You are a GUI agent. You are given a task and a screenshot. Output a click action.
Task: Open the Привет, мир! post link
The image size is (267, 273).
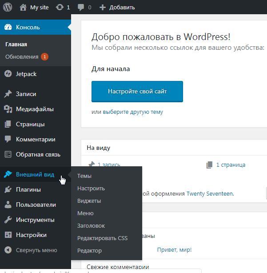tap(174, 250)
